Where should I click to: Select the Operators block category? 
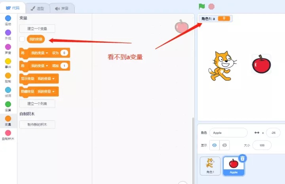8,104
